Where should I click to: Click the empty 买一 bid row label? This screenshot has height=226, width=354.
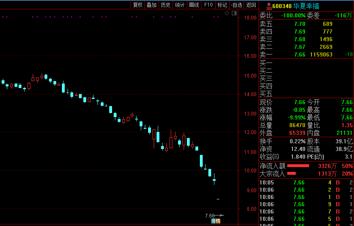point(266,63)
